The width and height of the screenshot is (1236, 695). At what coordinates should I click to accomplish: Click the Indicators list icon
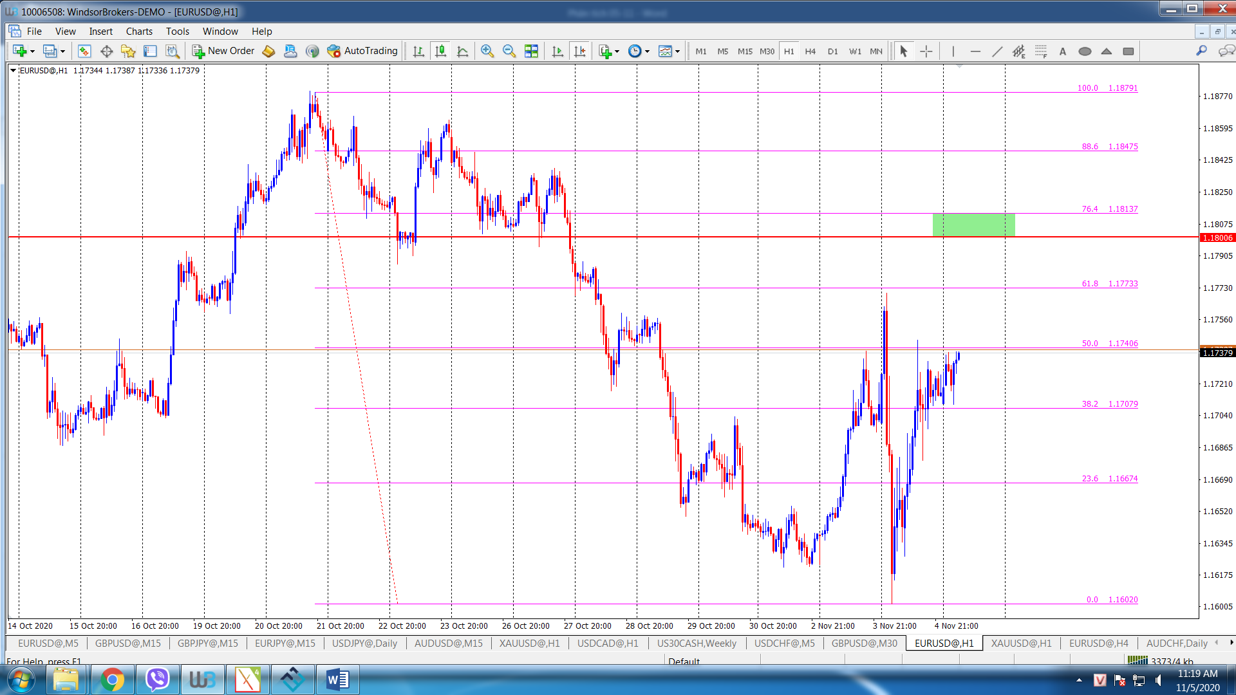tap(604, 51)
